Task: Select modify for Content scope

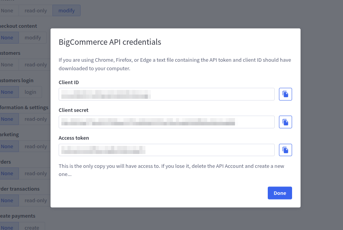Action: point(66,10)
